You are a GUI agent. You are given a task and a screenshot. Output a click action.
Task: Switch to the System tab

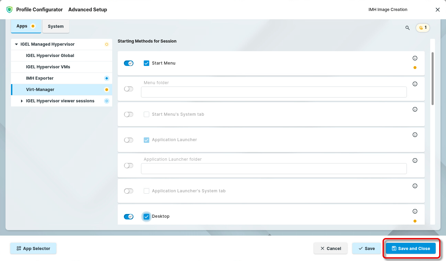[56, 26]
